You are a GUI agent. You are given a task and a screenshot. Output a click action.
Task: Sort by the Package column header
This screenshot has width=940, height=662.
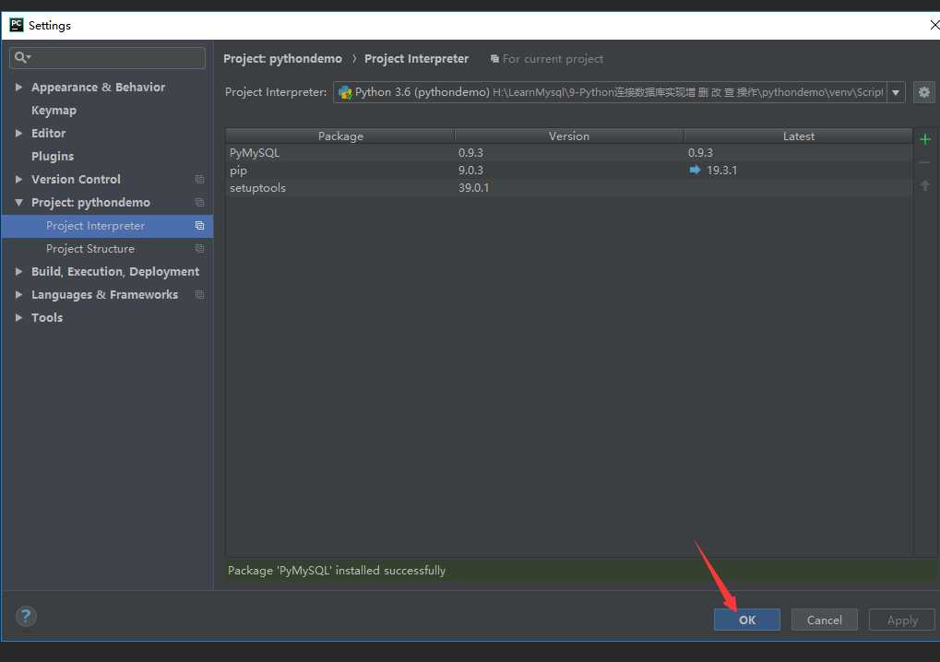340,136
